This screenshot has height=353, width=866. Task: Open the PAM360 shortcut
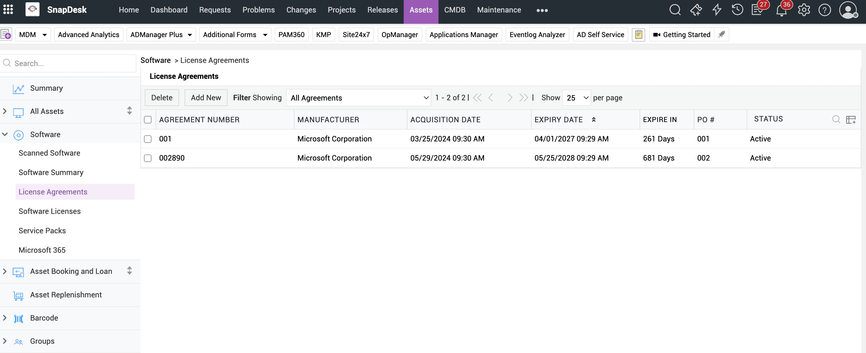pyautogui.click(x=291, y=34)
